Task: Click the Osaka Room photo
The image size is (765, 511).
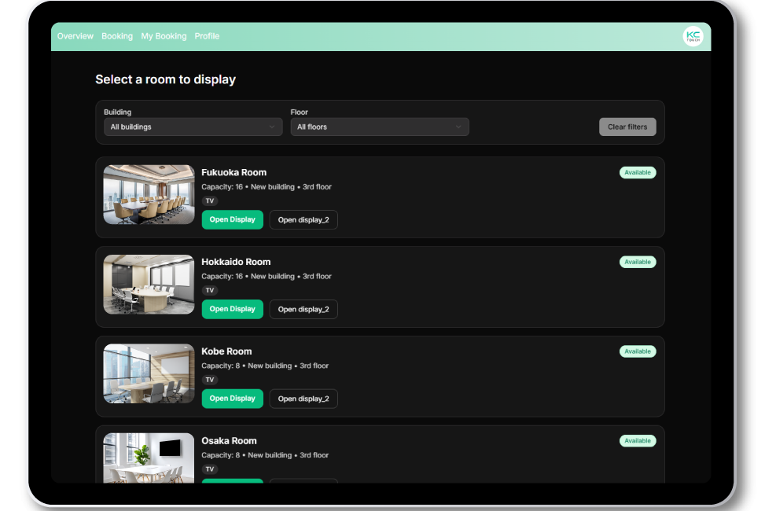Action: point(149,458)
